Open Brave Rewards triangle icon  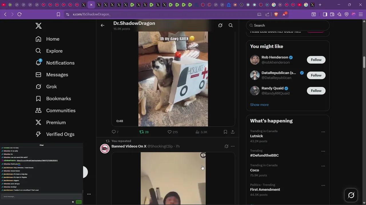click(285, 14)
